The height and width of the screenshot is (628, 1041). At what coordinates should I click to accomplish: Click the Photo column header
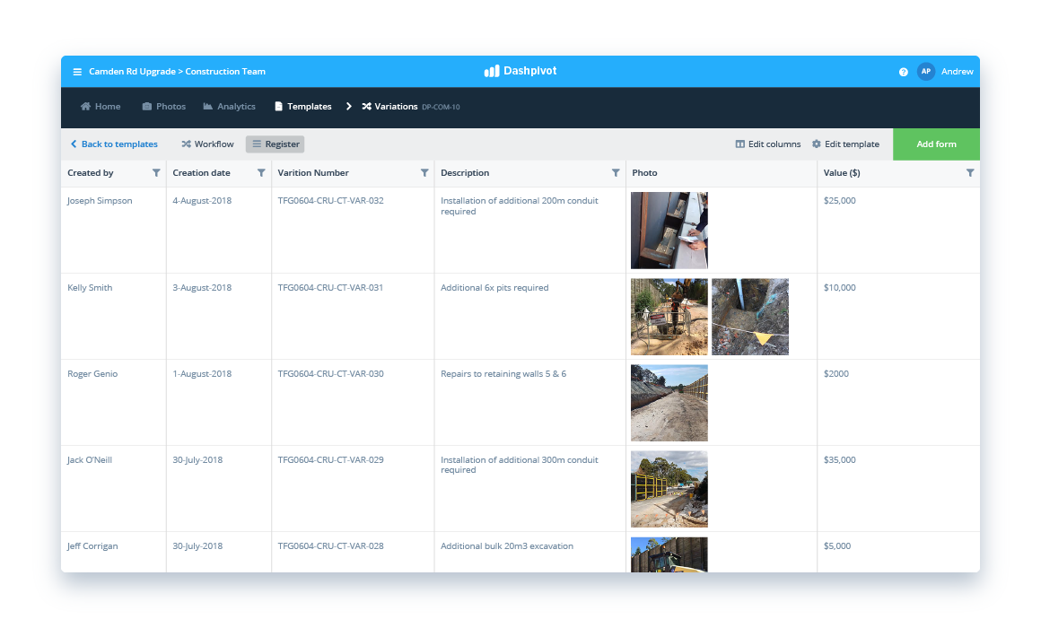coord(644,172)
